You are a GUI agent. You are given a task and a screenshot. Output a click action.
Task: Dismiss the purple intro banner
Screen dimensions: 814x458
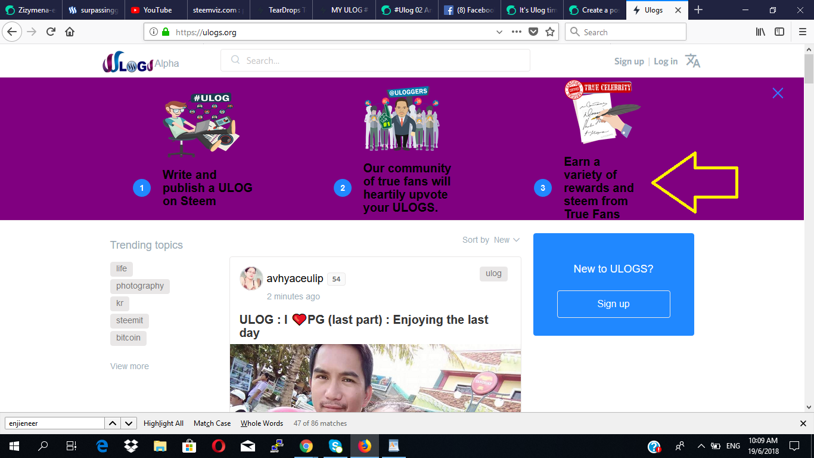pos(778,93)
